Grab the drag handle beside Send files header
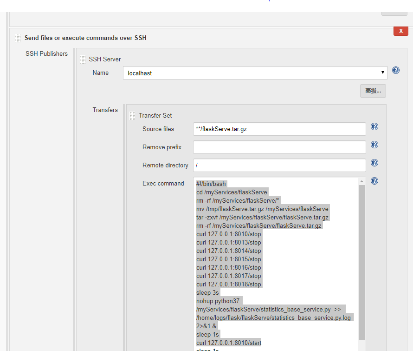The image size is (413, 351). pos(18,38)
